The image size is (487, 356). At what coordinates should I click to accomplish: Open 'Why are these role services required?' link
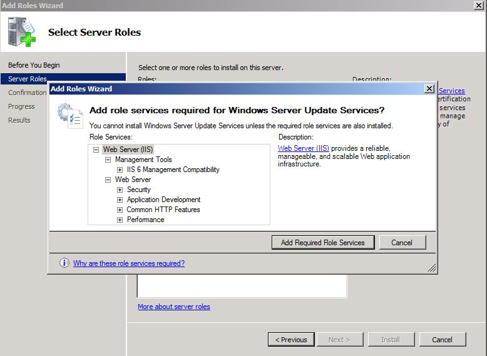pos(129,263)
